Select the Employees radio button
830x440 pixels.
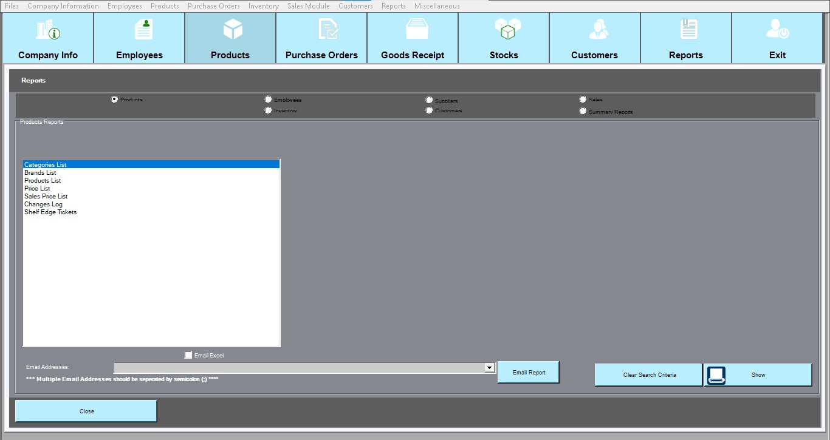(268, 100)
